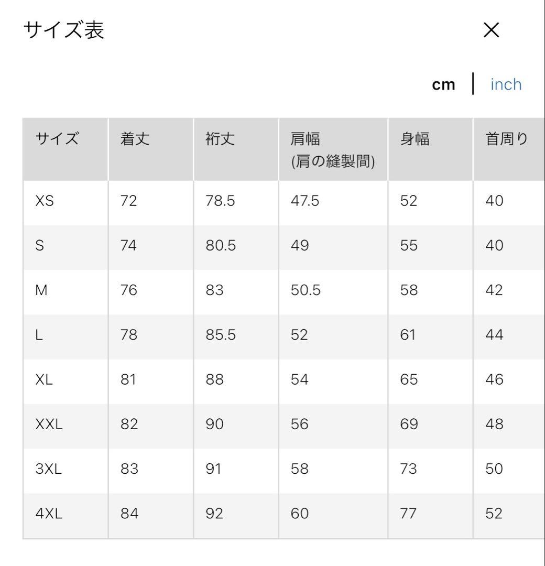Click the 着丈 column header
The image size is (545, 566).
pyautogui.click(x=135, y=138)
